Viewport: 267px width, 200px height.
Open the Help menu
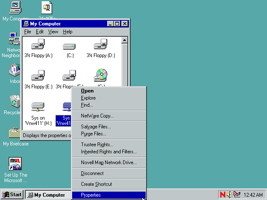68,32
